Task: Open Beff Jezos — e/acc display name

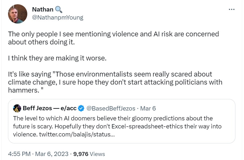Action: click(x=50, y=108)
